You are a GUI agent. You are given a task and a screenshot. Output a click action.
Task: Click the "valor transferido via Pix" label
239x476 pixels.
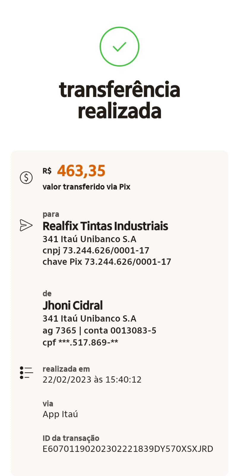86,187
